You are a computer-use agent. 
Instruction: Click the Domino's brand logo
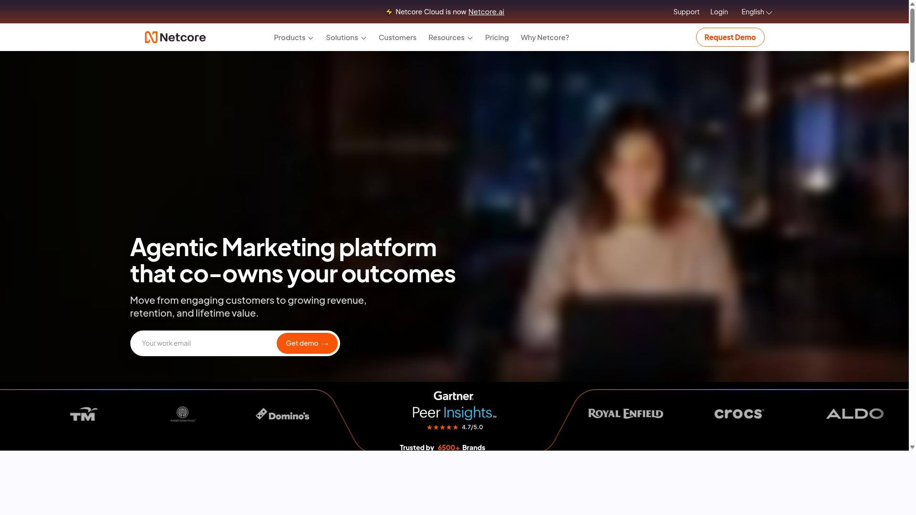tap(282, 414)
